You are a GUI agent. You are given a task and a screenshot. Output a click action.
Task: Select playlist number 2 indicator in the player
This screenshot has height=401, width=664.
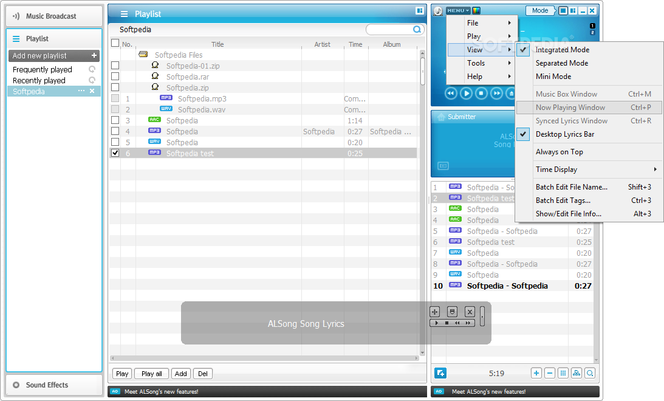pyautogui.click(x=592, y=32)
